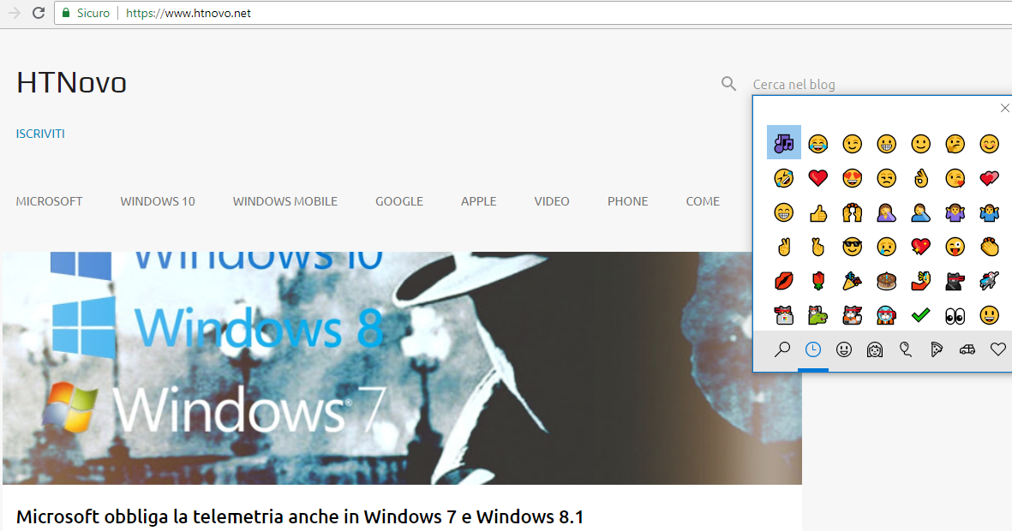
Task: Choose the thinking face emoji
Action: tap(955, 143)
